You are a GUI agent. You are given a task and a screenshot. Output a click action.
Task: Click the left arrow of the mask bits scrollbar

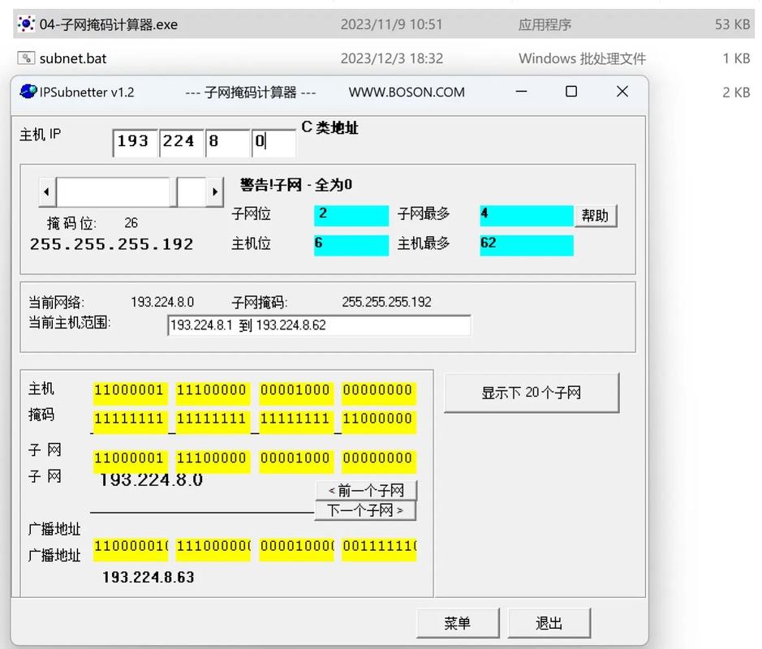point(47,192)
